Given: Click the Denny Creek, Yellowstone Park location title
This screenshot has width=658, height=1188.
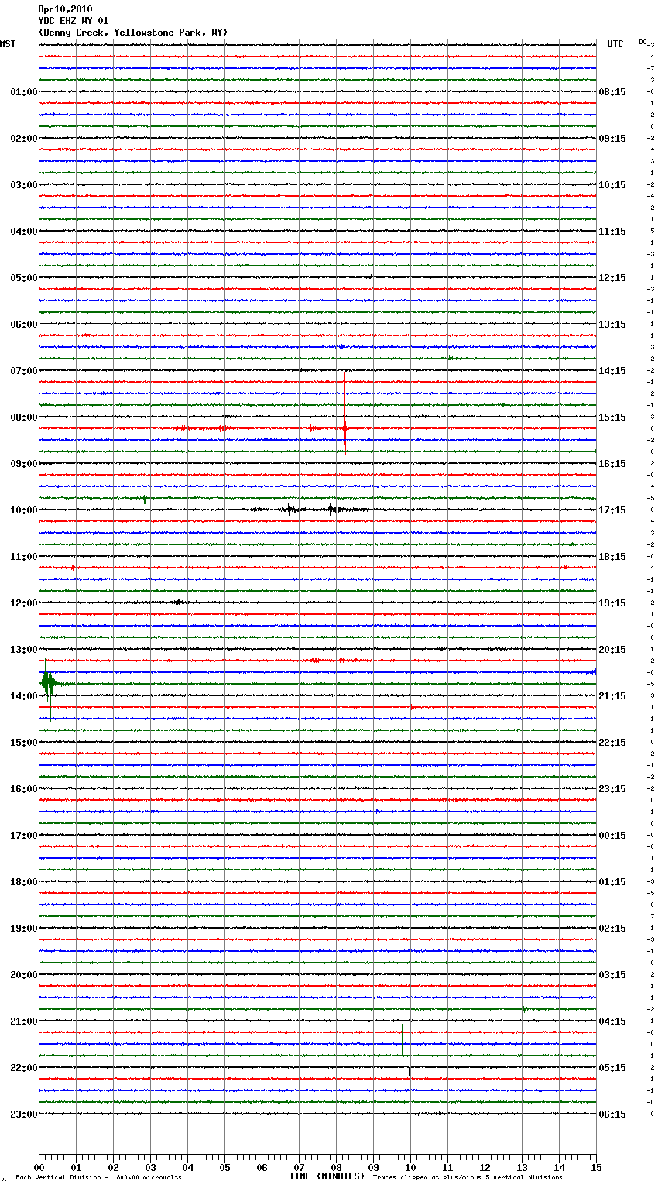Looking at the screenshot, I should coord(133,33).
